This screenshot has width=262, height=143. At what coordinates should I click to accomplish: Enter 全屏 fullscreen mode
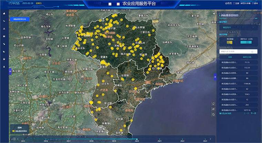point(236,3)
